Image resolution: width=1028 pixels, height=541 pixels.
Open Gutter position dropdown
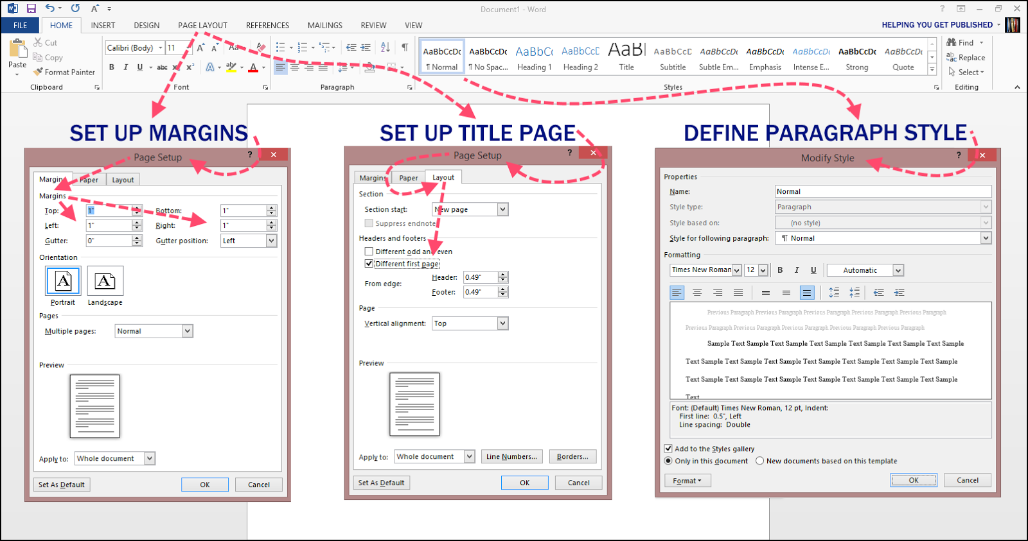272,241
